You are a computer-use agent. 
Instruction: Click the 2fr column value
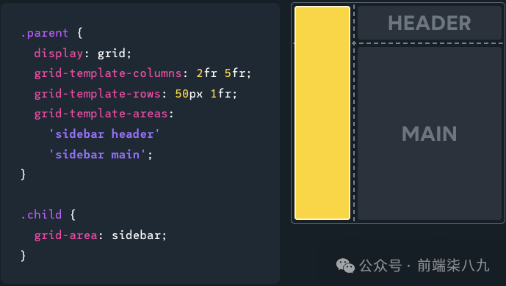207,73
